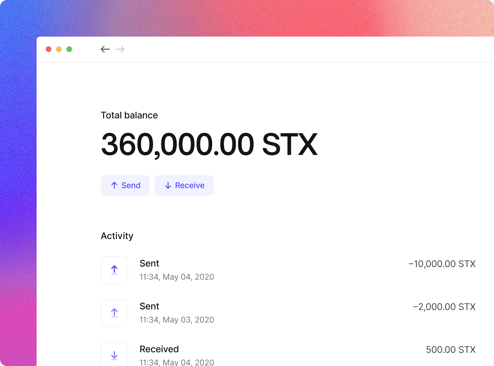Image resolution: width=494 pixels, height=366 pixels.
Task: Go back using the left arrow
Action: coord(105,49)
